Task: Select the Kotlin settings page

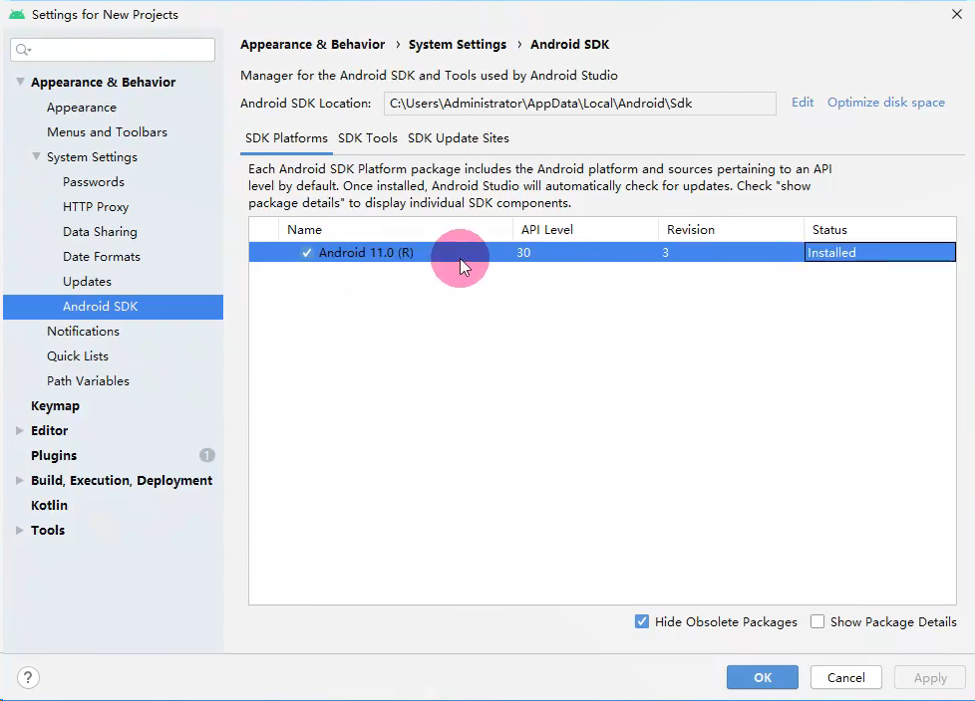Action: tap(49, 505)
